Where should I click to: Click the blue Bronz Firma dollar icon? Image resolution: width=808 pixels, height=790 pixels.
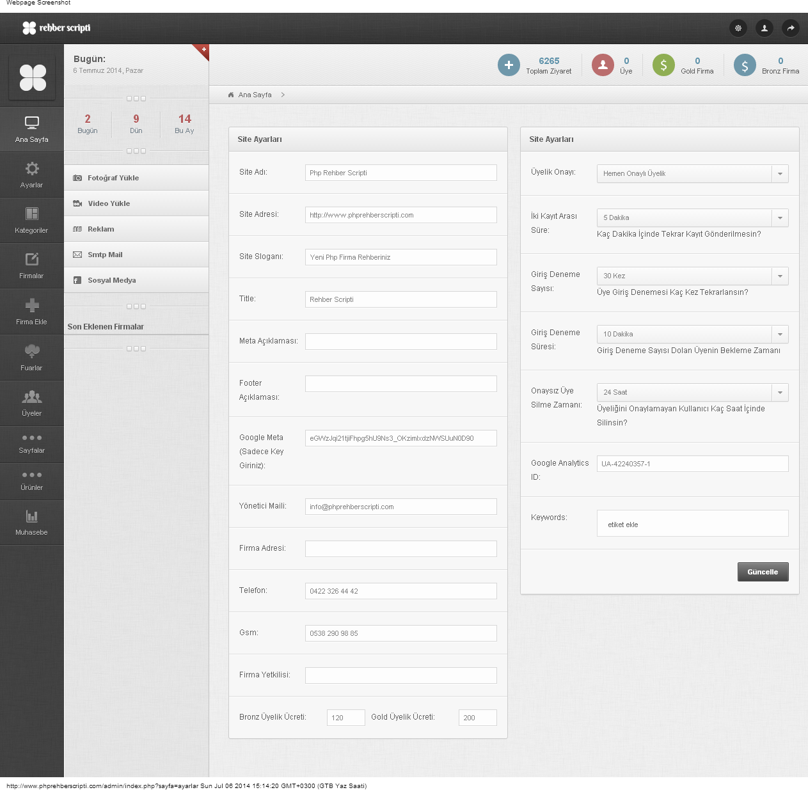[x=745, y=65]
